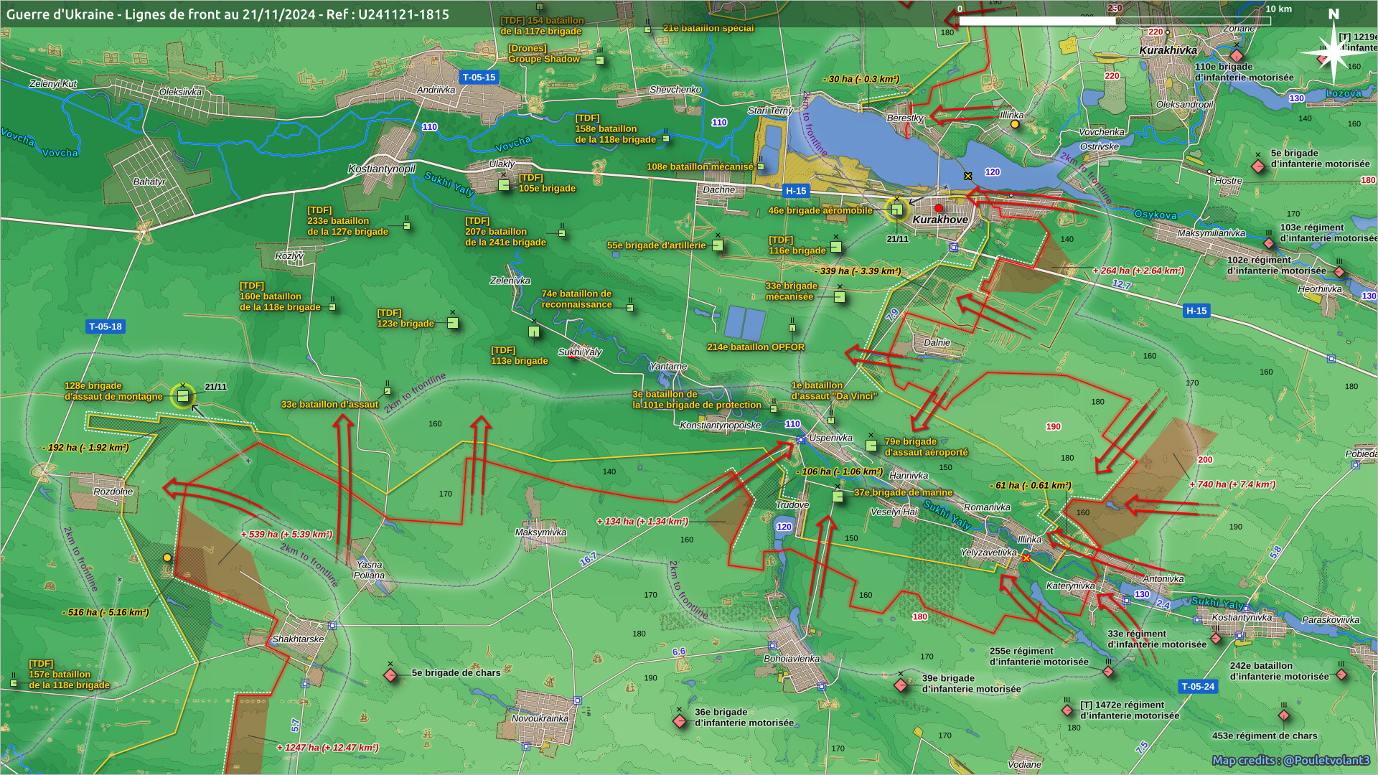This screenshot has height=775, width=1378.
Task: Select the 55e brigade d'artillerie unit icon
Action: [717, 245]
